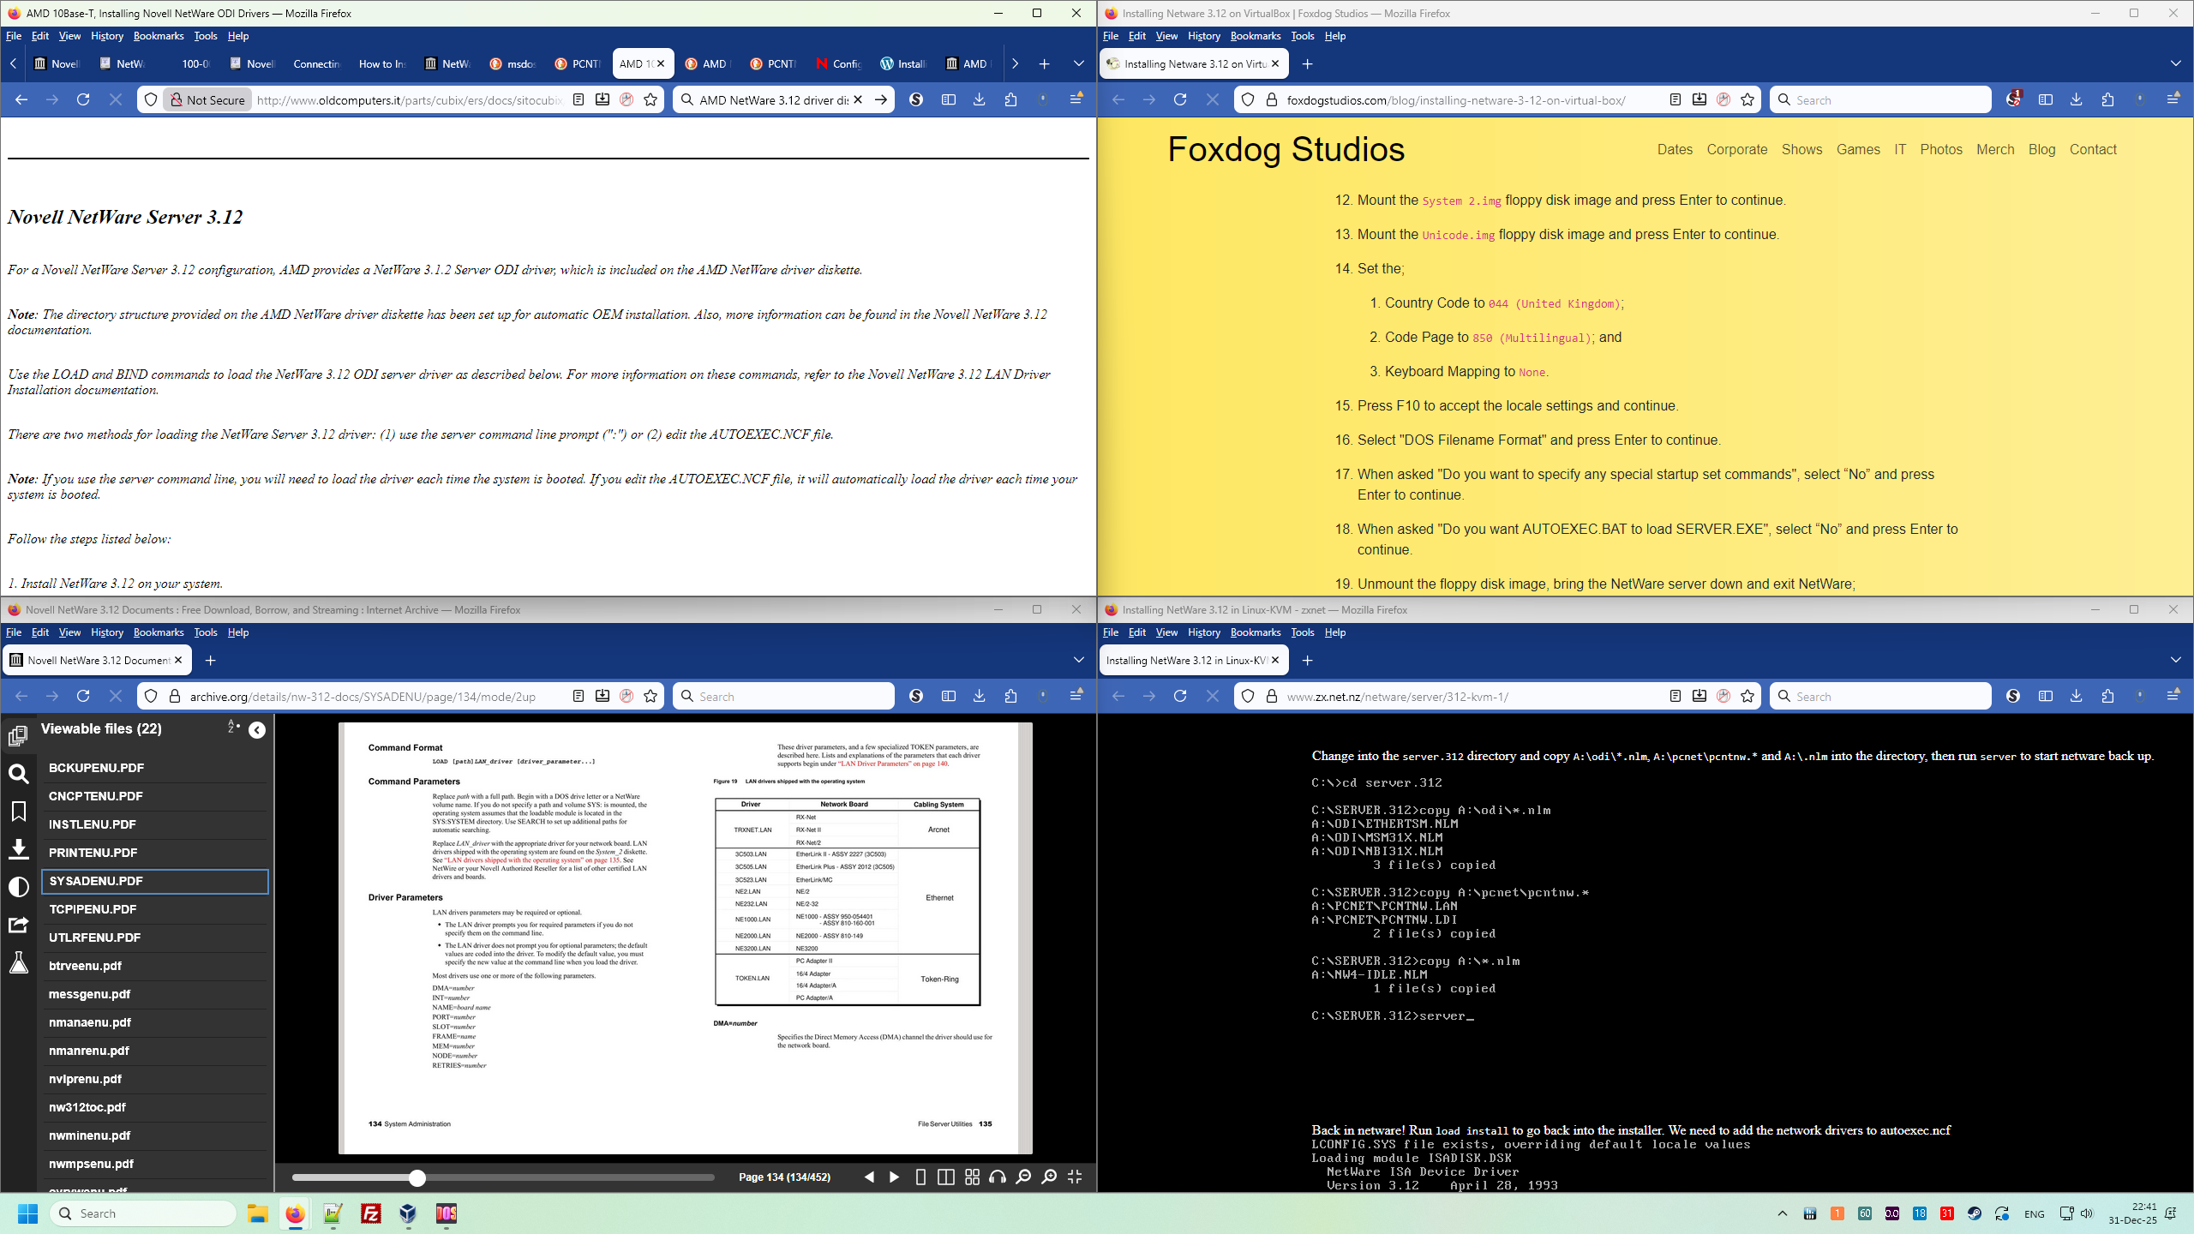Click the read aloud headphones icon
2194x1234 pixels.
[997, 1177]
